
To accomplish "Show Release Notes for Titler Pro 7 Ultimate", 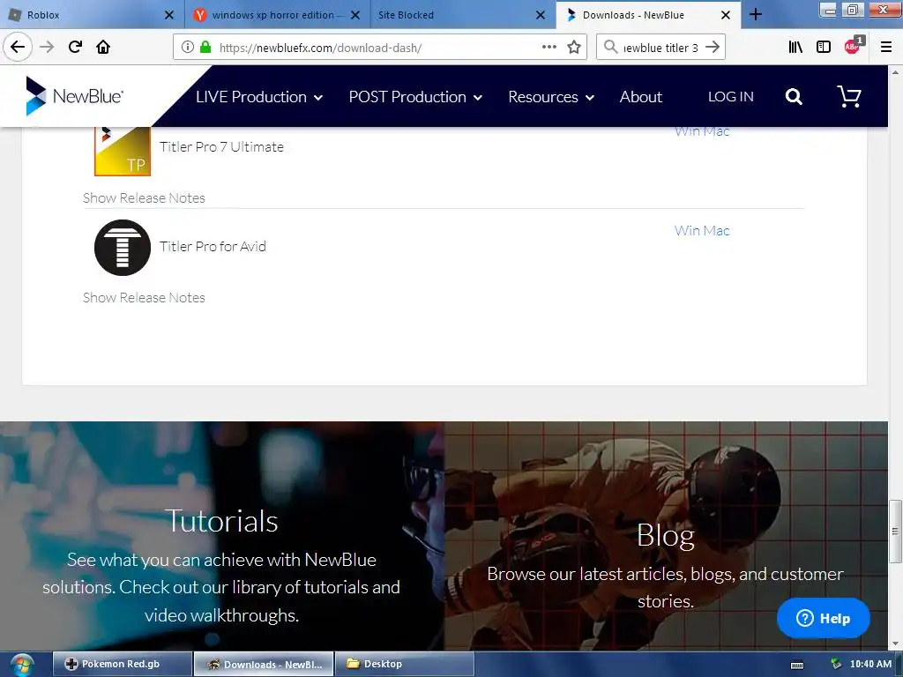I will [144, 198].
